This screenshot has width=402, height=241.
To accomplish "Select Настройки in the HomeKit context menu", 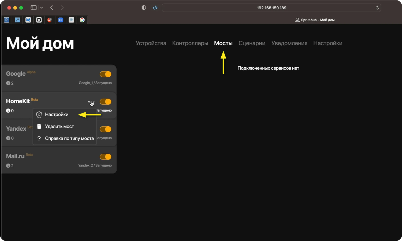I will (57, 114).
